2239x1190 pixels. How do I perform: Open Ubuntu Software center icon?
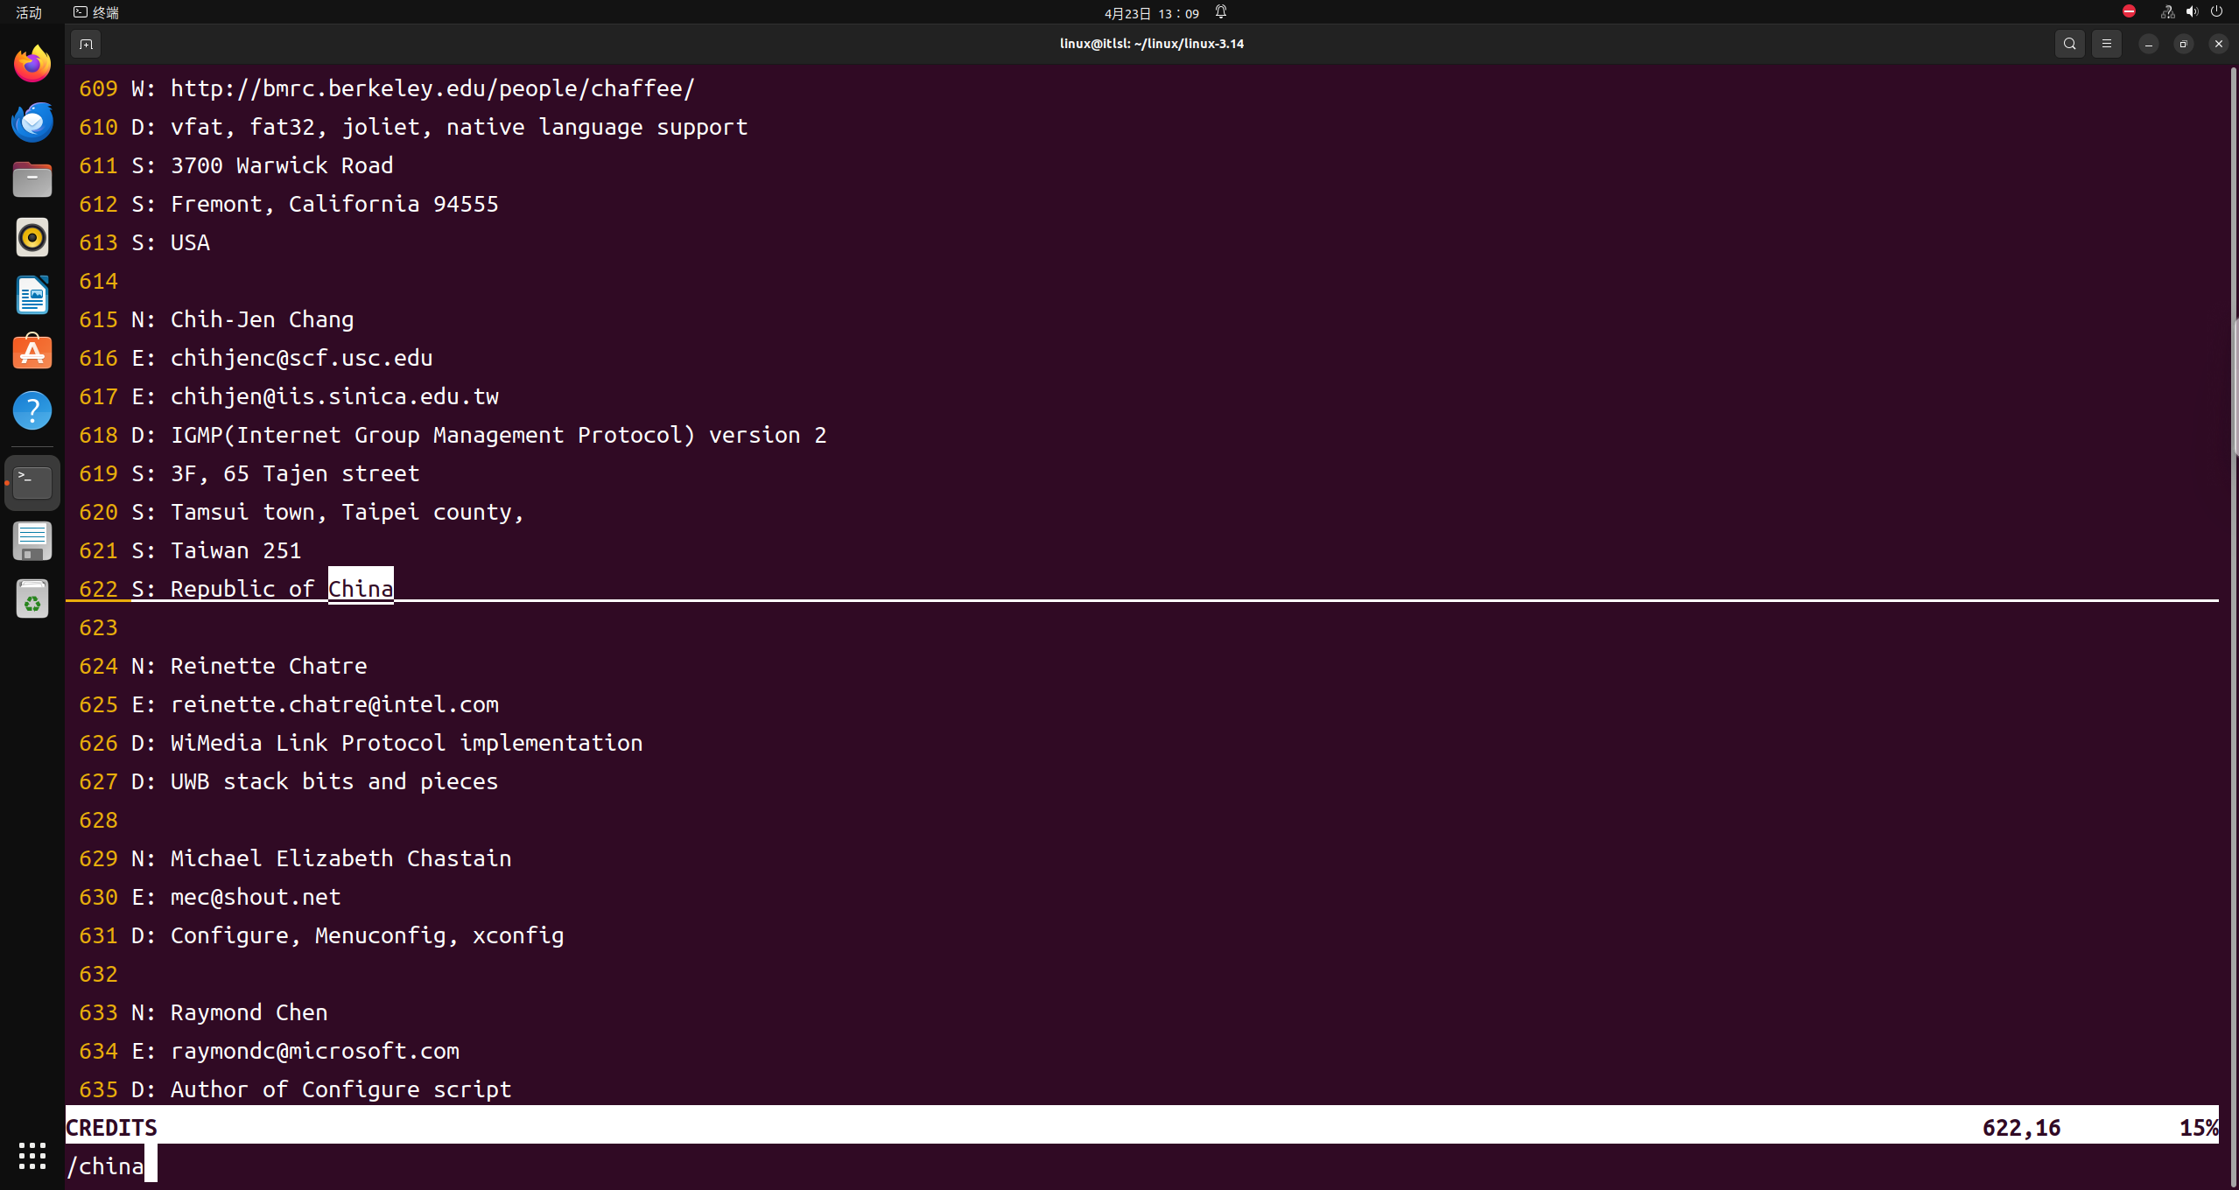(x=32, y=353)
